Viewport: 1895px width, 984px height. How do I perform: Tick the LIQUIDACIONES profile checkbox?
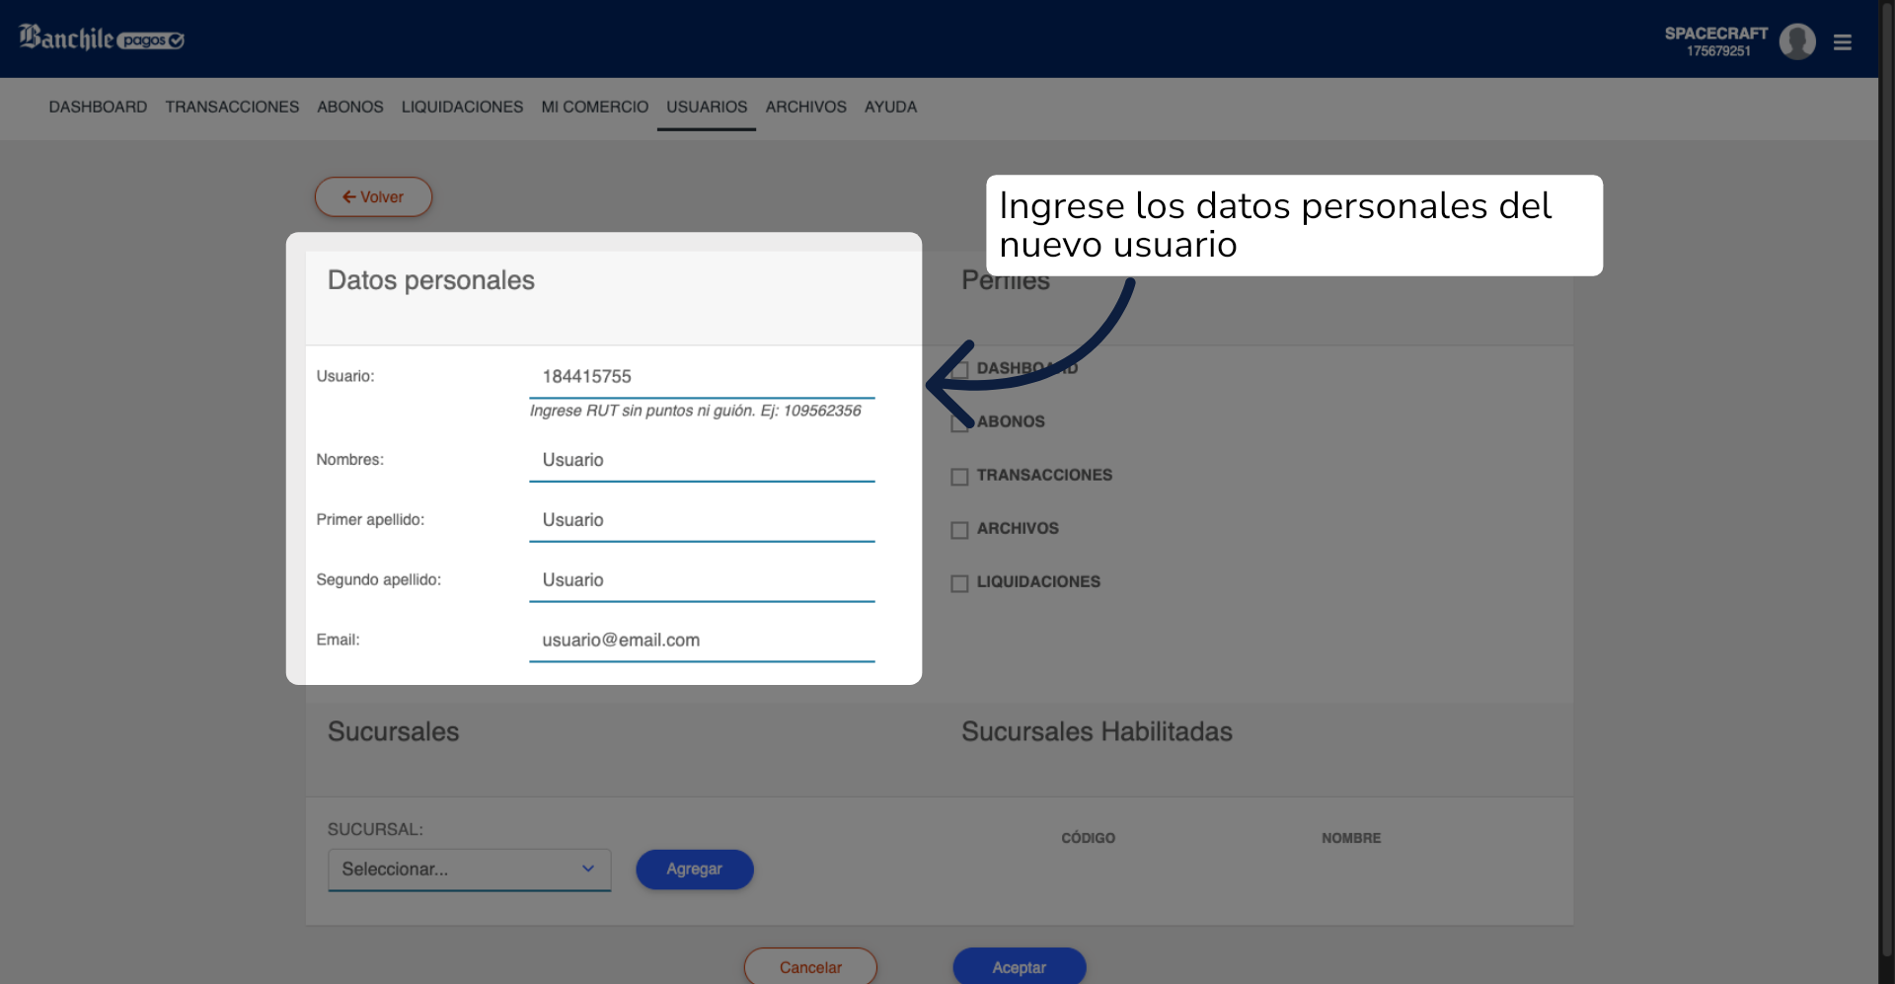click(959, 583)
